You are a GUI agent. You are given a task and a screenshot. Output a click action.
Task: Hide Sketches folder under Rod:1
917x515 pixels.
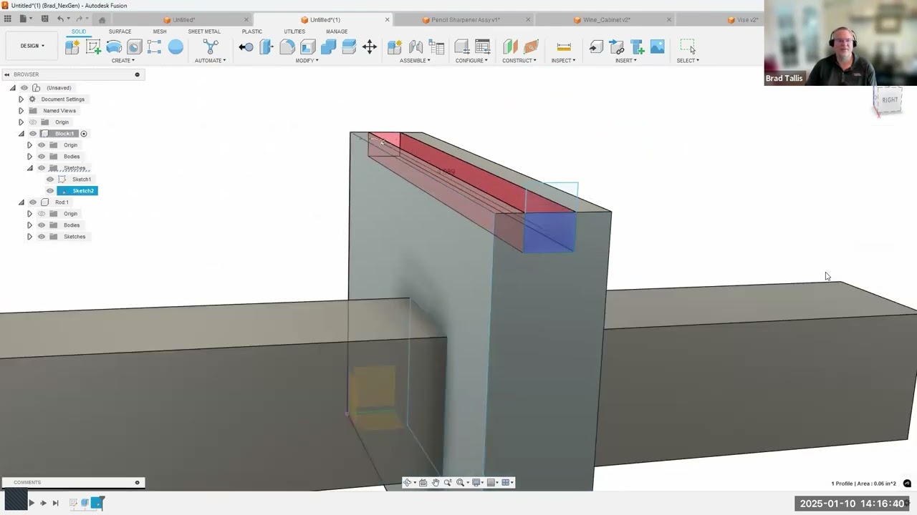pyautogui.click(x=41, y=237)
